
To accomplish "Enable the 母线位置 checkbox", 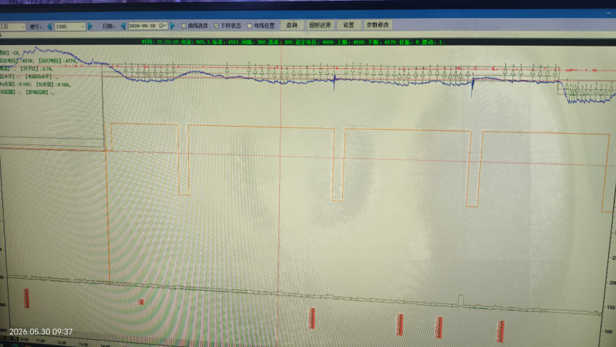I will [x=250, y=26].
